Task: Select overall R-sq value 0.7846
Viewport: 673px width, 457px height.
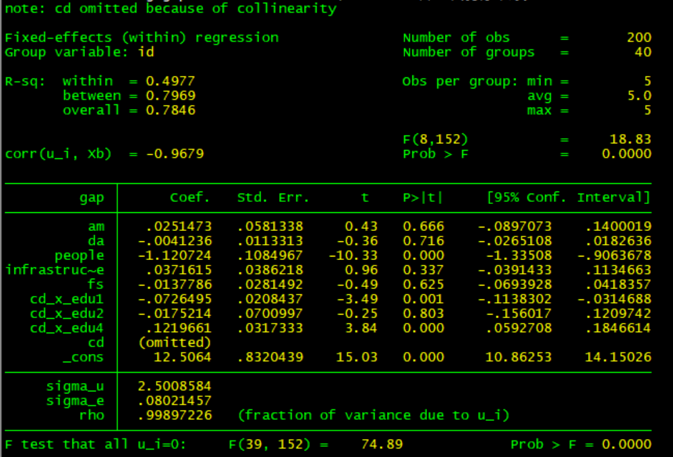Action: (171, 111)
